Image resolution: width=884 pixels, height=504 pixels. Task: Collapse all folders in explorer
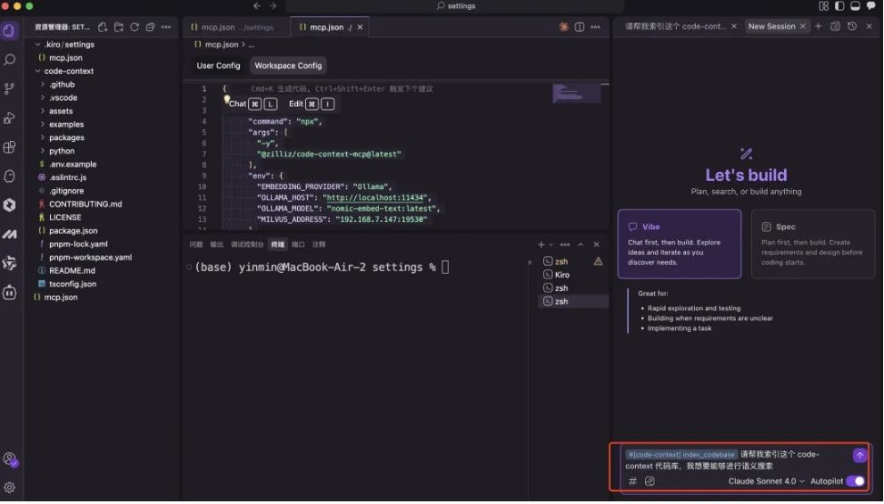(150, 27)
